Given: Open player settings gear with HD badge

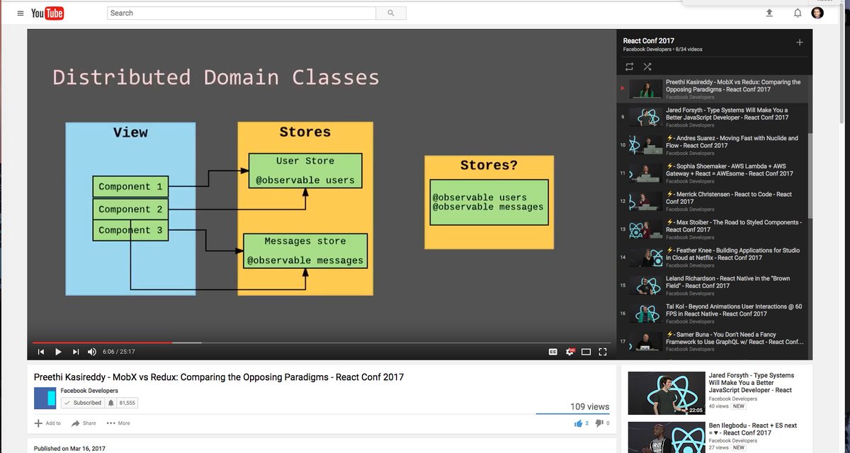Looking at the screenshot, I should (x=569, y=352).
